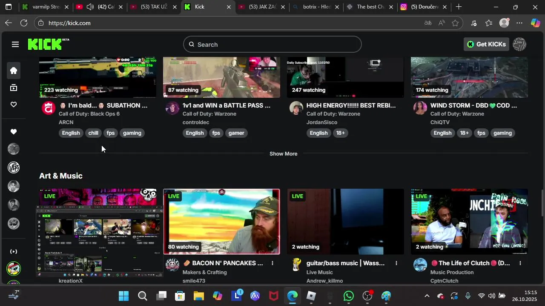Click the '18+' tag under JordanSisco
This screenshot has width=545, height=306.
341,133
